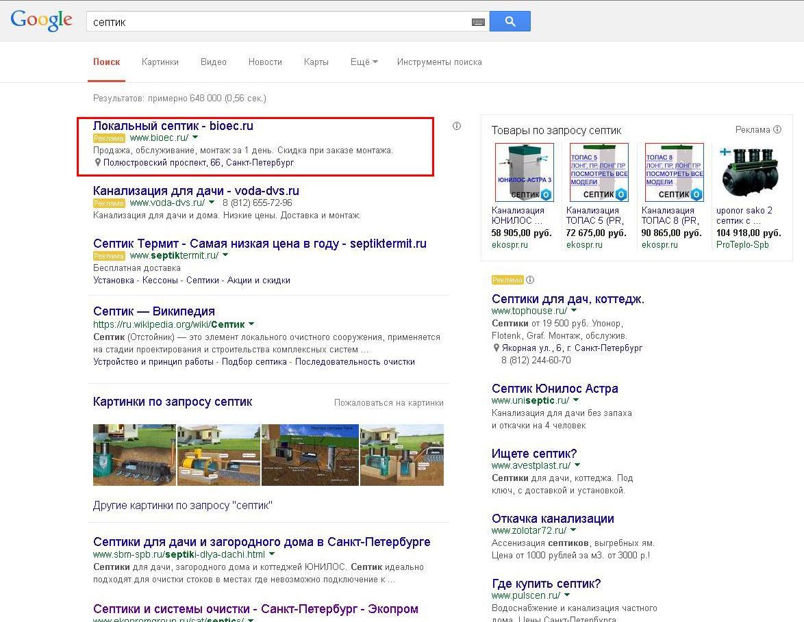Open second image thumbnail with yellow tank

(x=218, y=455)
